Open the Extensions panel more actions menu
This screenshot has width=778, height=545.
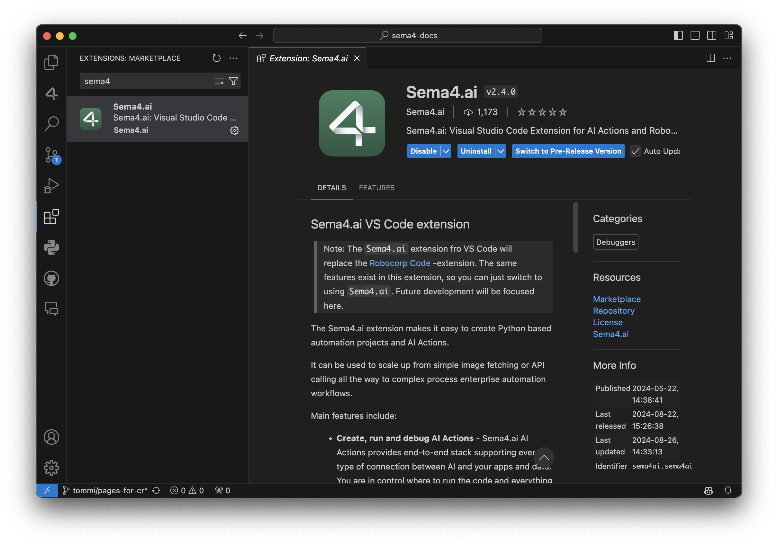233,58
